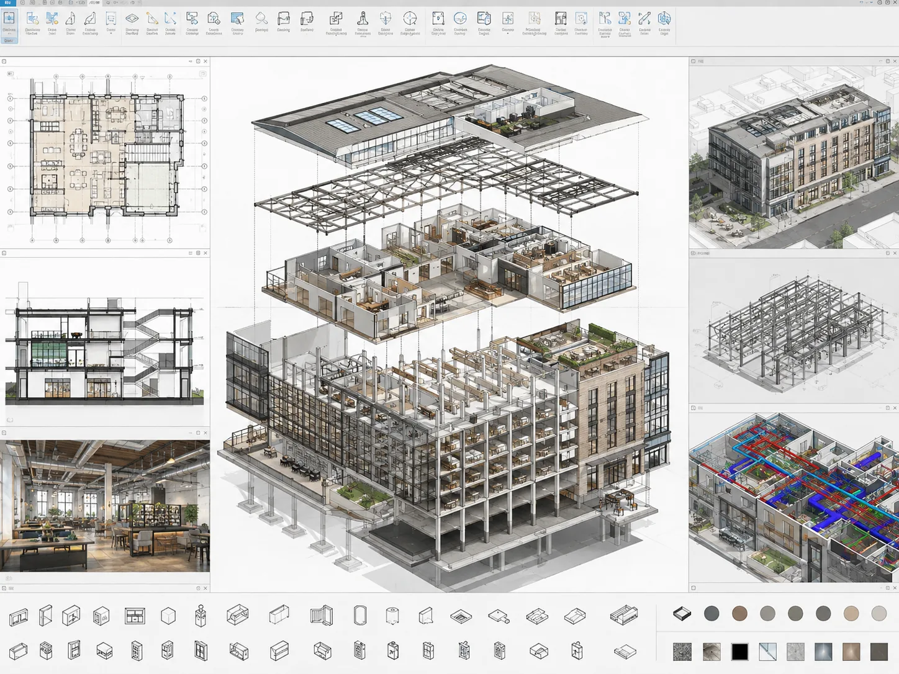The width and height of the screenshot is (899, 674).
Task: Choose the standing figure icon in the ribbon
Action: coord(363,19)
